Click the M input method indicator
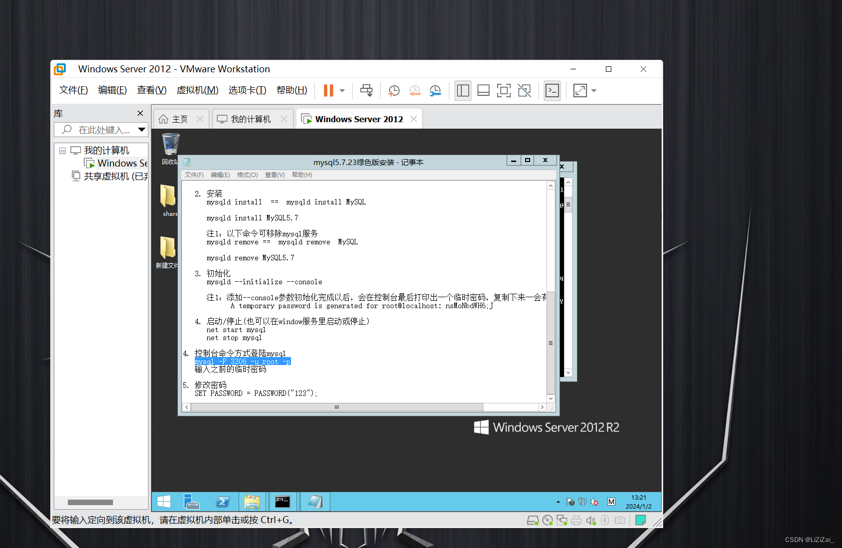The width and height of the screenshot is (842, 548). [x=611, y=502]
